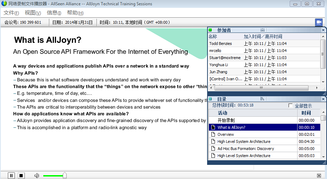Close the participants (参加者) panel
Image resolution: width=327 pixels, height=179 pixels.
(323, 30)
